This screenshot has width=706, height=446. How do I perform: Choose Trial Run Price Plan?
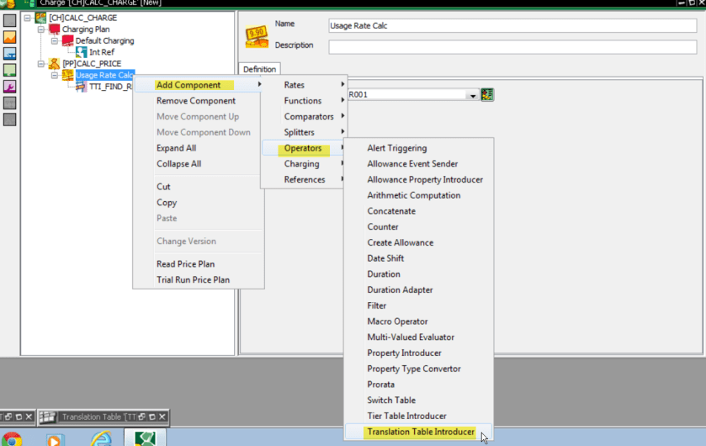click(x=198, y=279)
